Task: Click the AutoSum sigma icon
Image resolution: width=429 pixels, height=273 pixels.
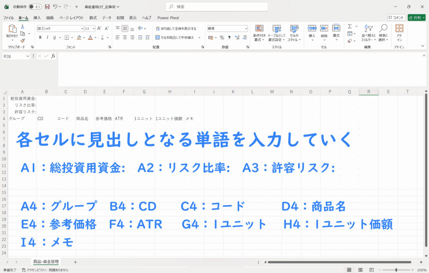Action: tap(350, 26)
